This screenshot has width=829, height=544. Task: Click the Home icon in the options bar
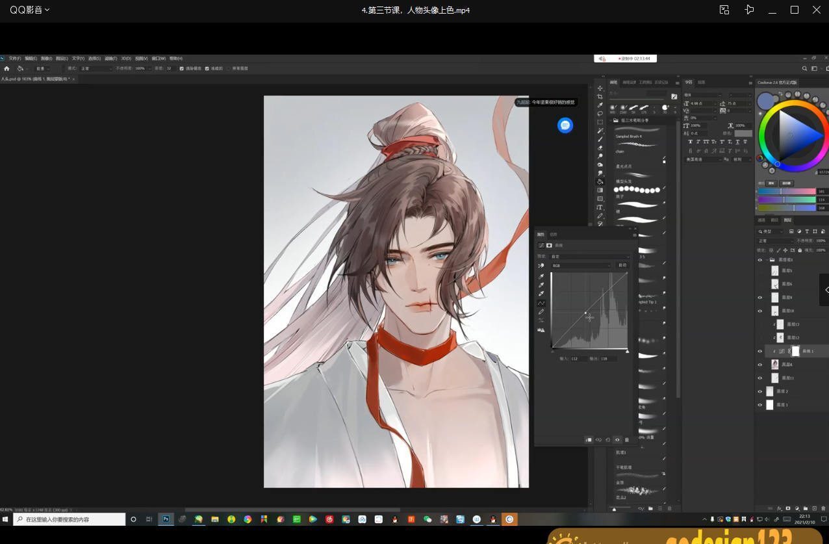point(7,68)
